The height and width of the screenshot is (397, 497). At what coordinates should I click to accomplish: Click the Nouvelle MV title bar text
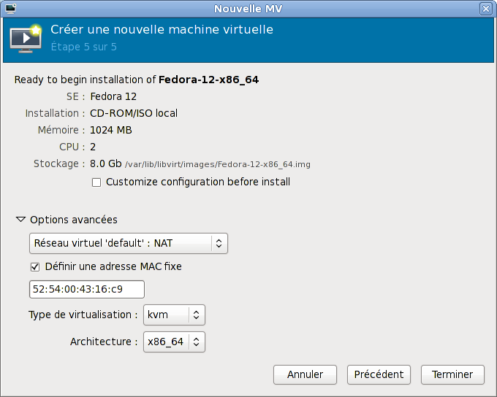click(x=248, y=9)
